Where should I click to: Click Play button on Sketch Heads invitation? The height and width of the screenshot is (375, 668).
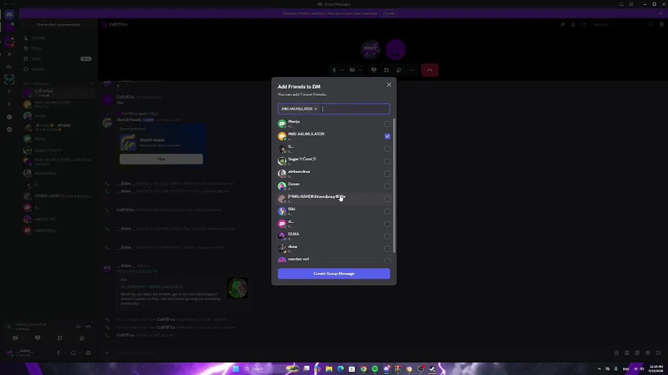tap(161, 159)
